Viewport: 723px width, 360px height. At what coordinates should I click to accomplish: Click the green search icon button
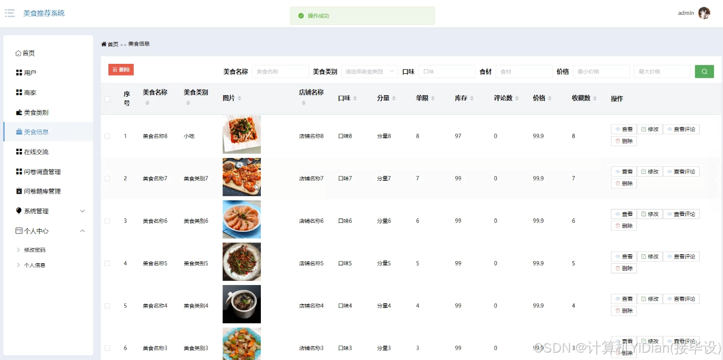pyautogui.click(x=704, y=72)
